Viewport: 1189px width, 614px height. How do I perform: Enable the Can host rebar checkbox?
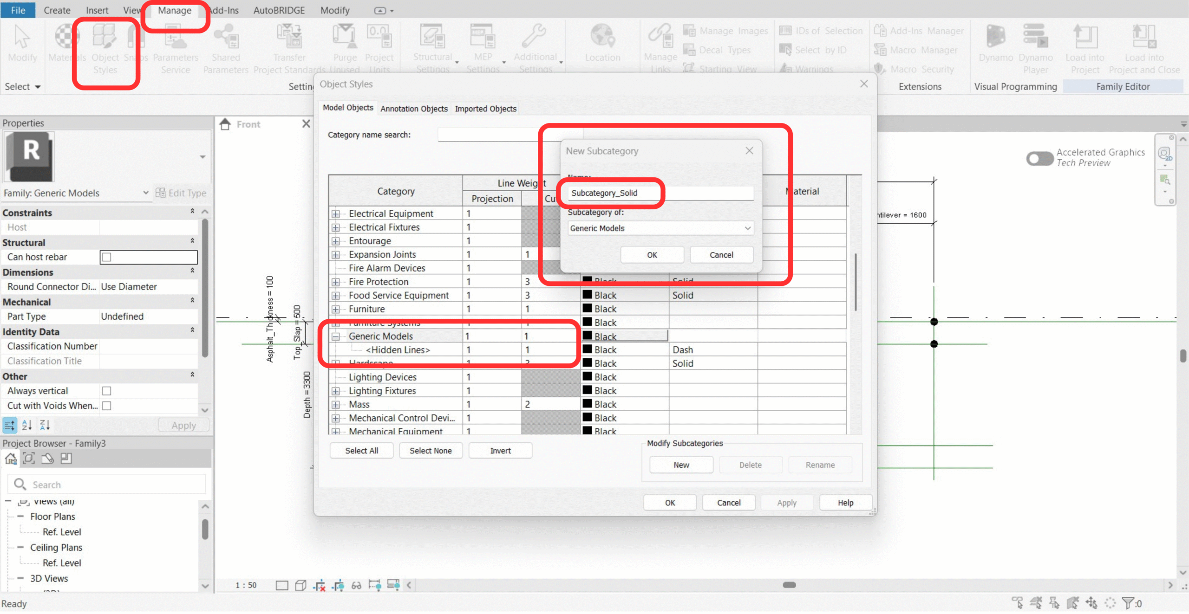107,257
